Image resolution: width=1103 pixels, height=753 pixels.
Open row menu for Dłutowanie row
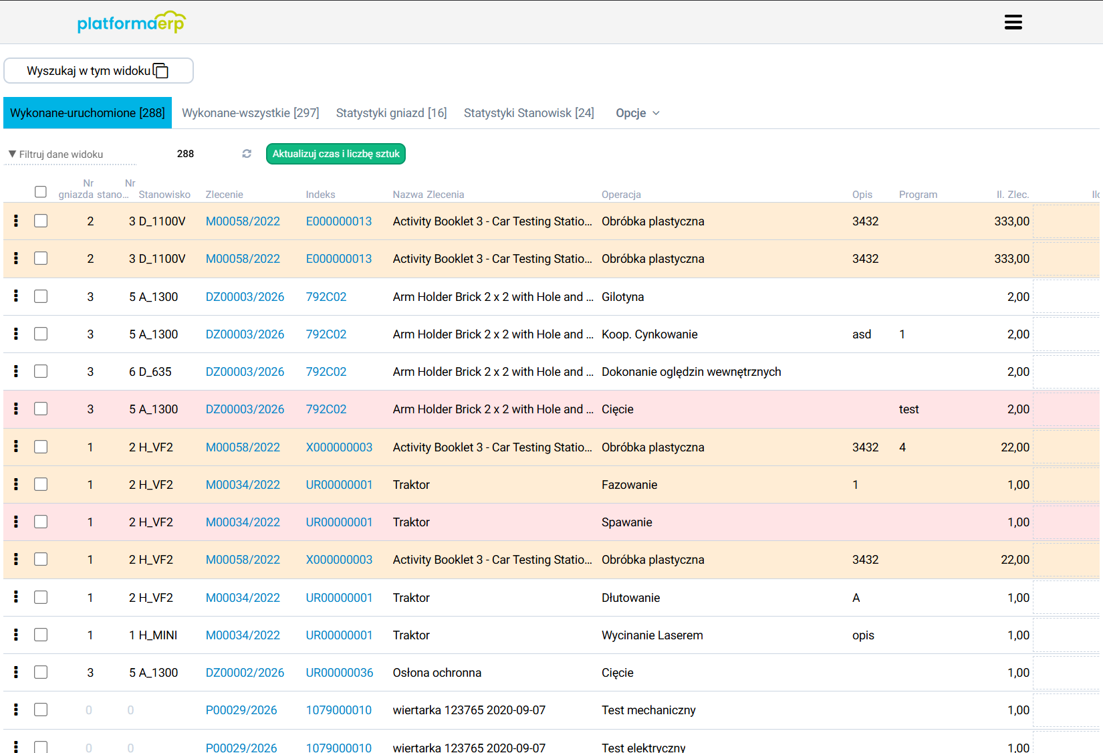pyautogui.click(x=16, y=597)
